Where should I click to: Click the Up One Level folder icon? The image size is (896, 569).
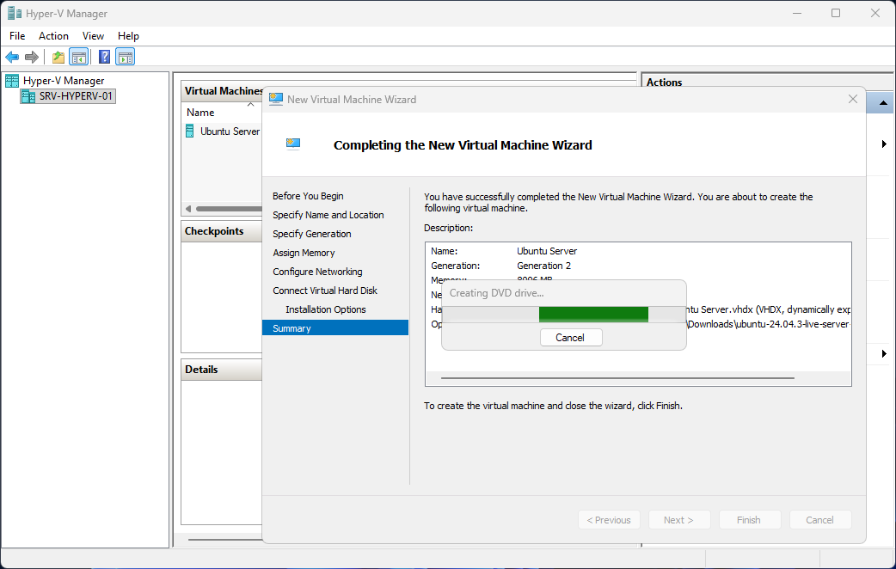pos(58,58)
